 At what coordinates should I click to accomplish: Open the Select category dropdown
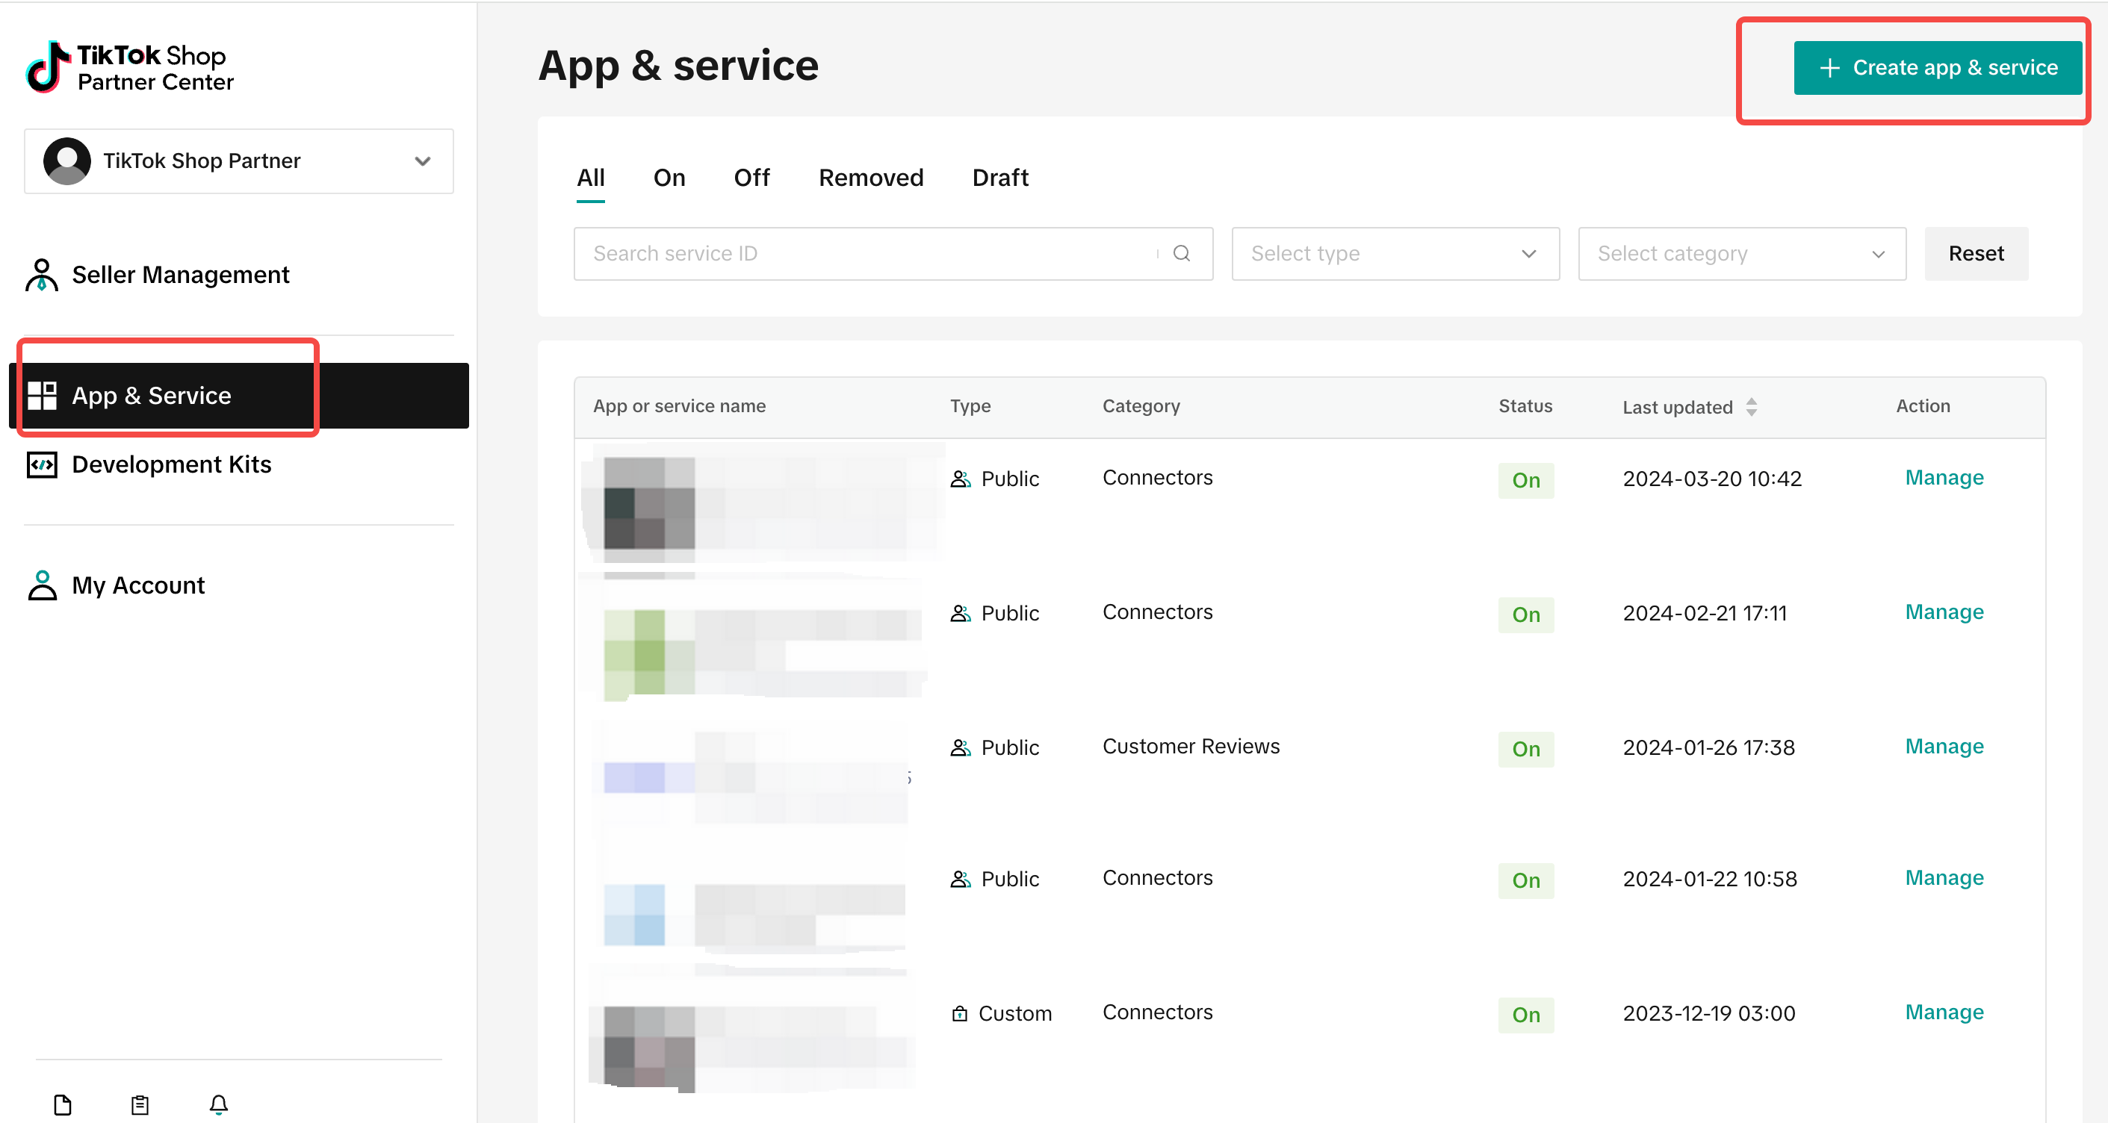click(x=1741, y=254)
